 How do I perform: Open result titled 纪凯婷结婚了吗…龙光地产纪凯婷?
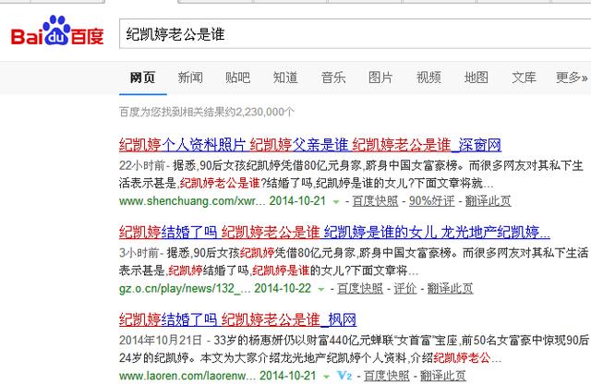pos(334,233)
